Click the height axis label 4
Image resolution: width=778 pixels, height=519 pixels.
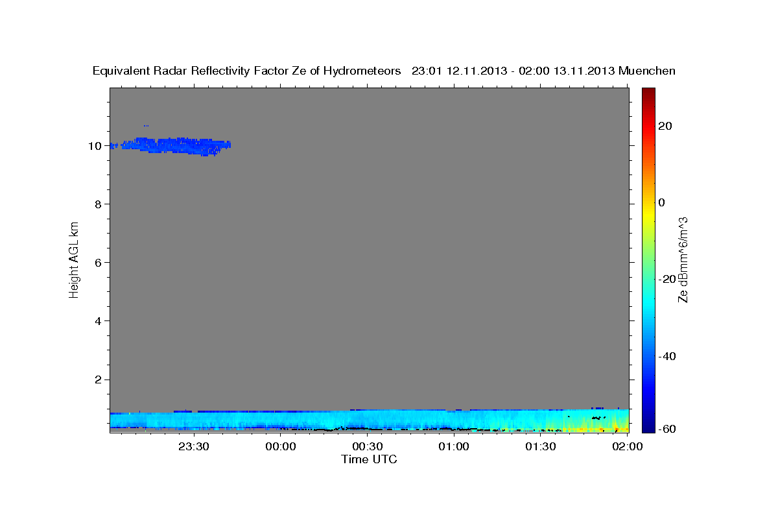[99, 321]
